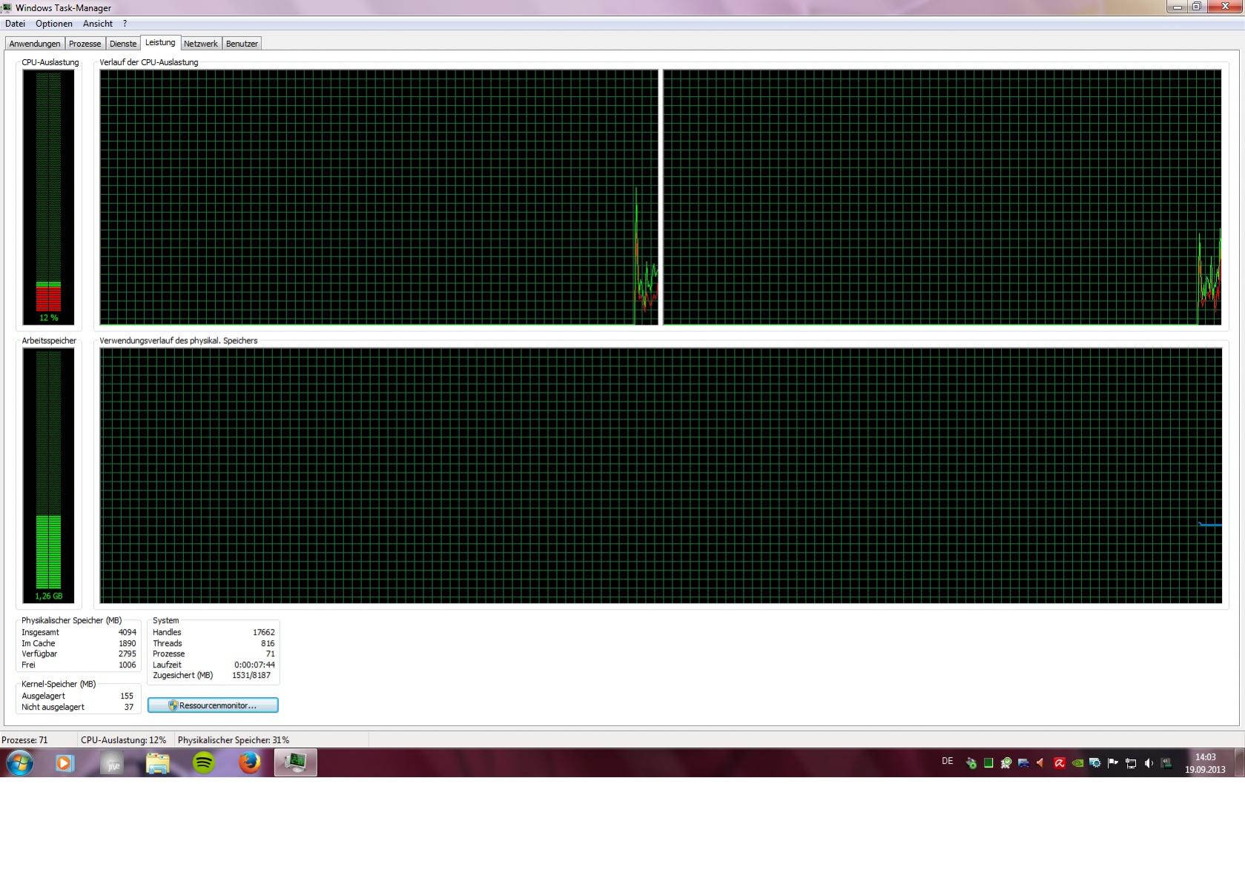The image size is (1245, 892).
Task: Click the Handles value 17662
Action: point(264,633)
